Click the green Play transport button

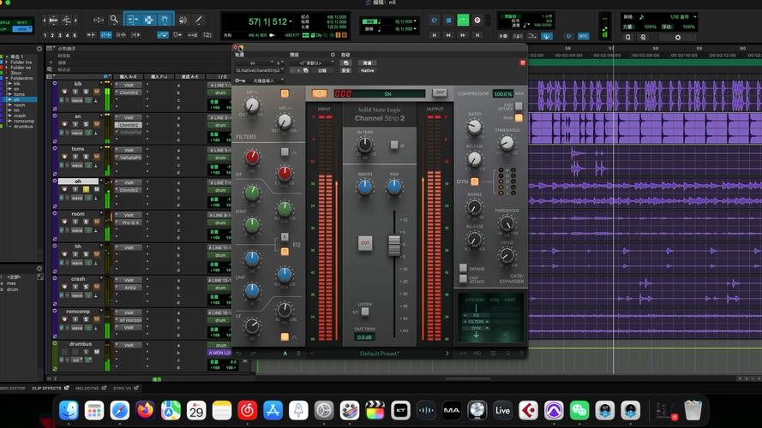[x=463, y=21]
